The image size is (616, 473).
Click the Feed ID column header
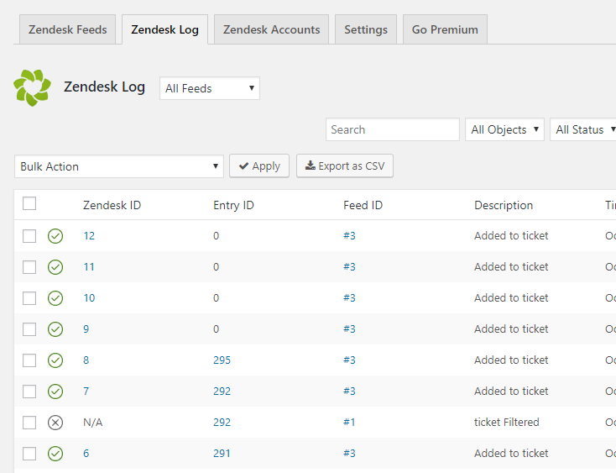click(363, 205)
